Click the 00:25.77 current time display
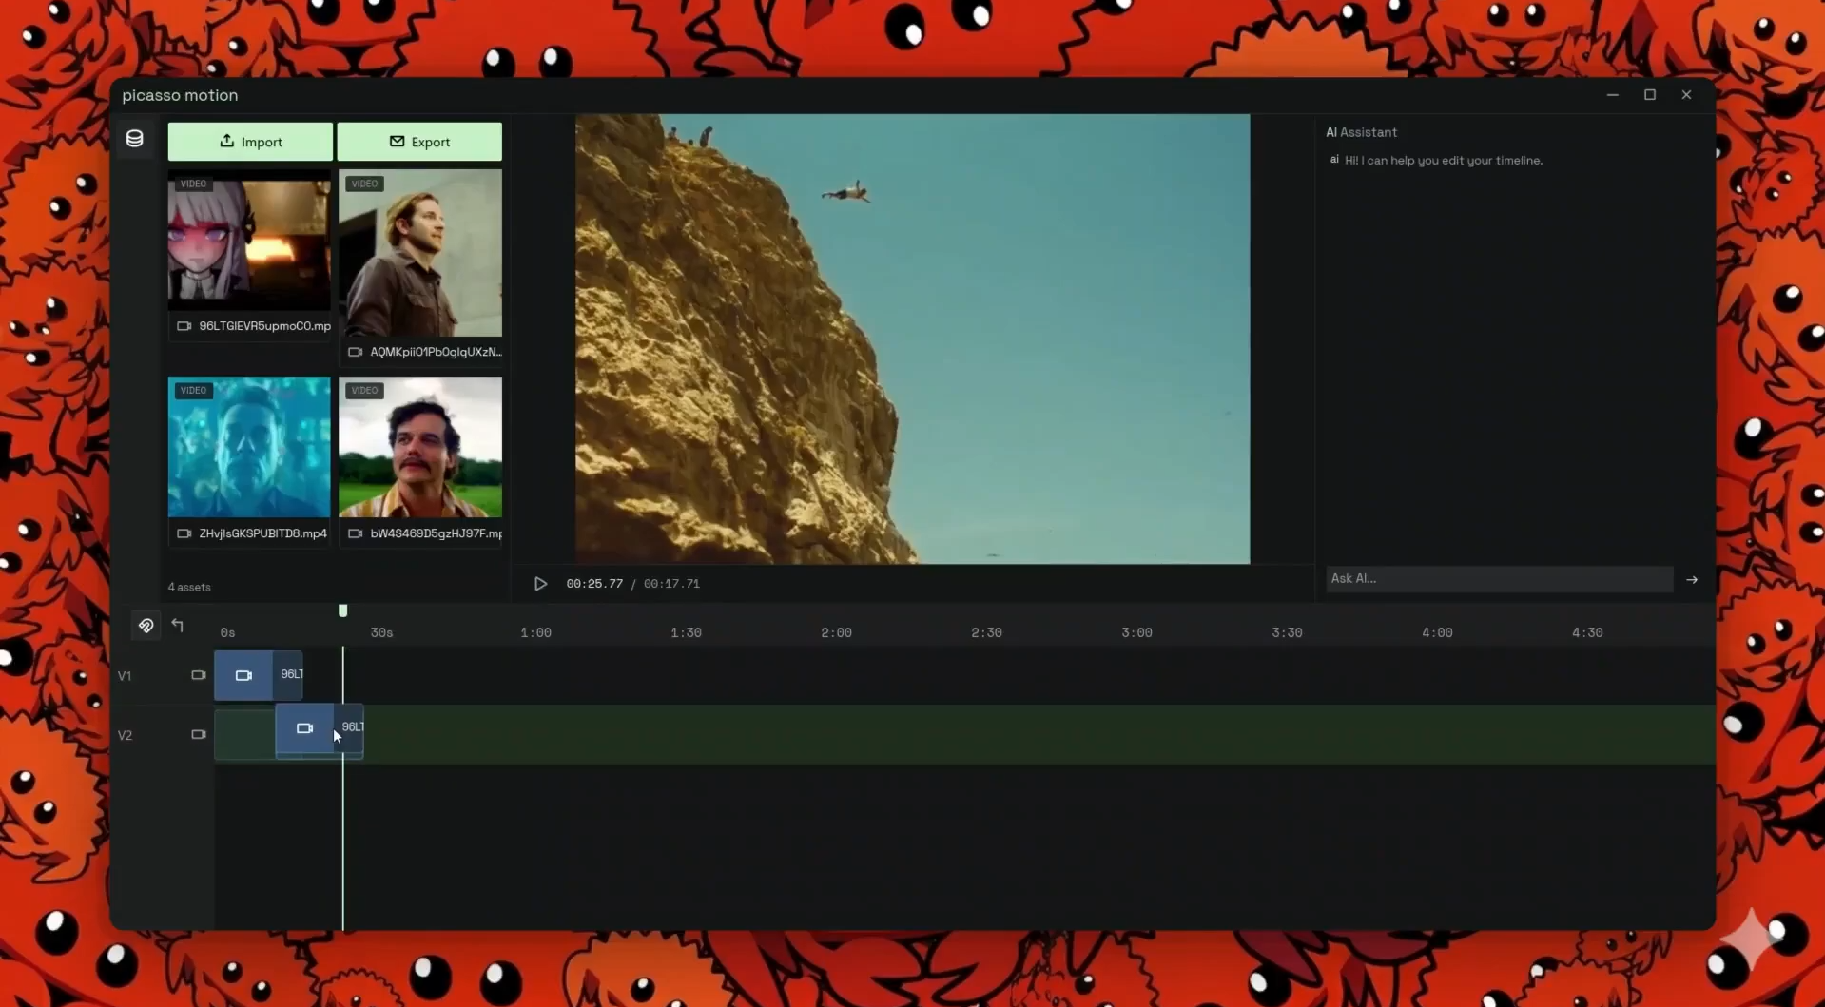 click(594, 584)
